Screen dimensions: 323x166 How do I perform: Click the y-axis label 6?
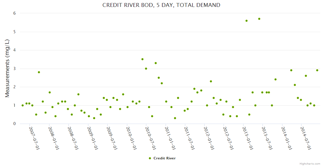tap(14, 13)
